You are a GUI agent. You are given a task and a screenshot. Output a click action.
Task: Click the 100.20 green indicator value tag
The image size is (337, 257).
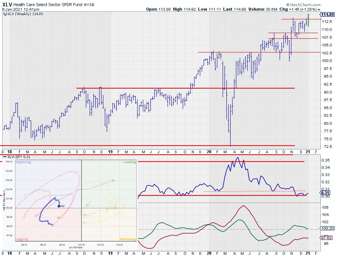coord(327,228)
